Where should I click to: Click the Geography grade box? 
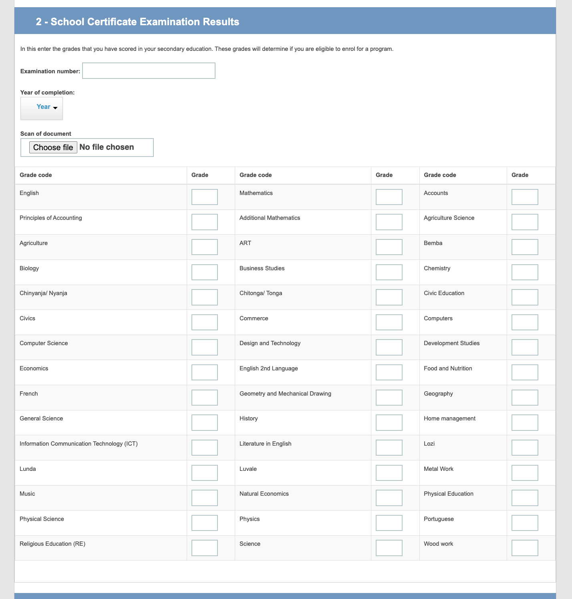coord(525,398)
